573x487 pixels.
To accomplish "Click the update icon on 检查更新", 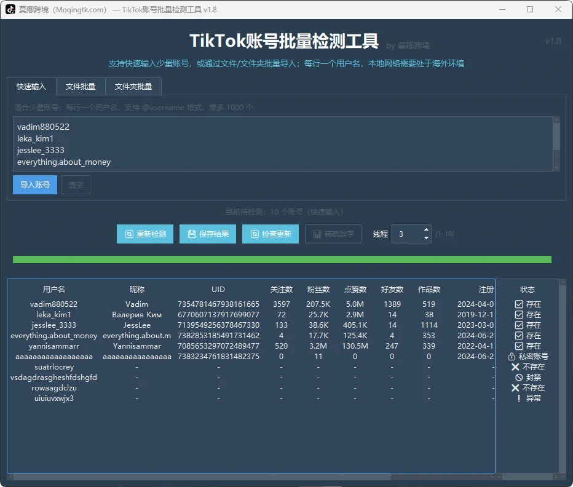I will coord(255,234).
